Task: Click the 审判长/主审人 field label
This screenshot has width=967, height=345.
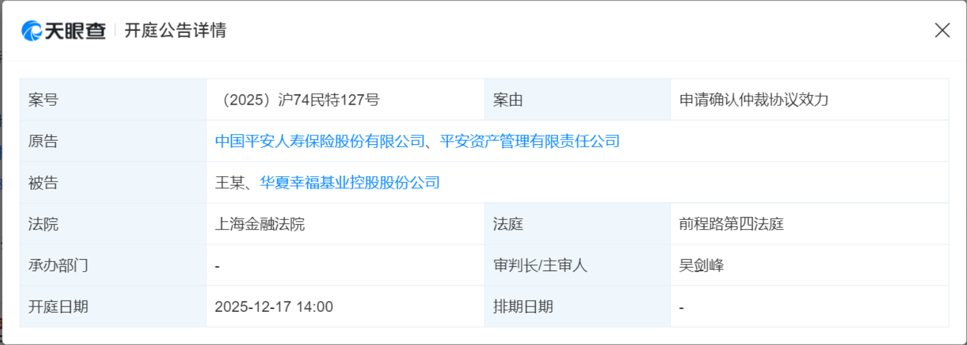Action: point(539,266)
